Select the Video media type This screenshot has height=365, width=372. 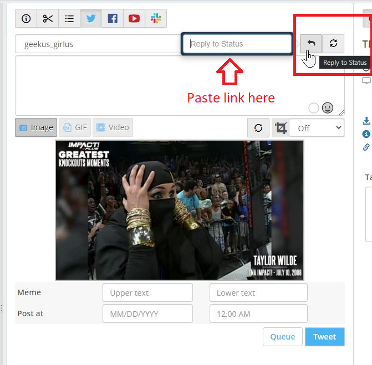coord(113,127)
